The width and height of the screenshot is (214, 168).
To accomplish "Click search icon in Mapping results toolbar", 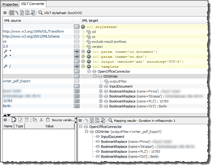I will (110, 120).
